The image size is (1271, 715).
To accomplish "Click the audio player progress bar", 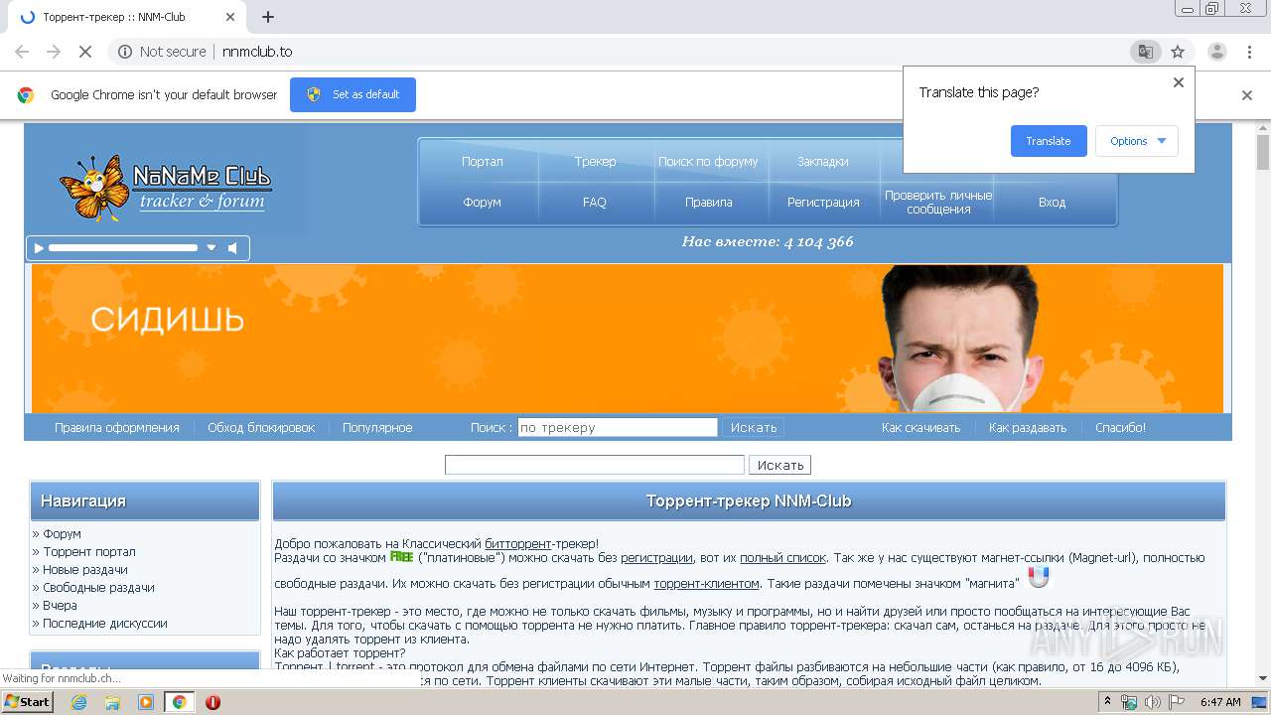I will point(123,248).
